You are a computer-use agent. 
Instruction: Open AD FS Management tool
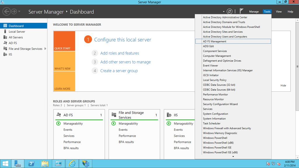pyautogui.click(x=233, y=41)
